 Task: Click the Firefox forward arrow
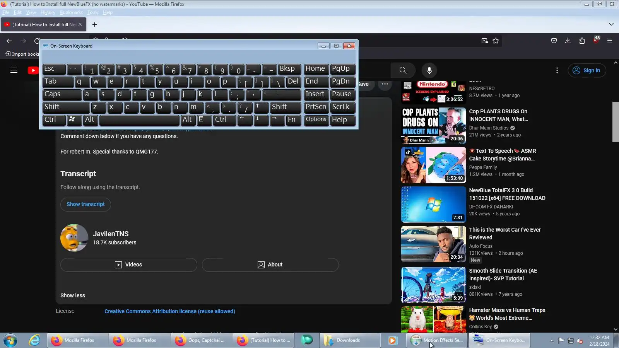tap(23, 41)
